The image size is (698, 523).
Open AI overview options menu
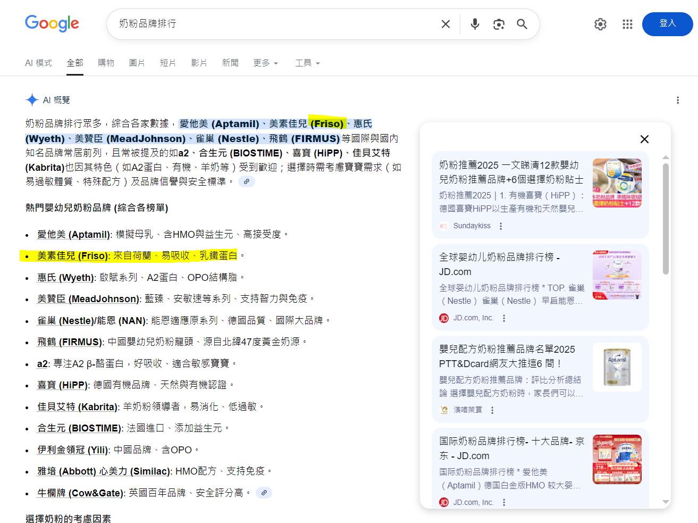[x=677, y=100]
